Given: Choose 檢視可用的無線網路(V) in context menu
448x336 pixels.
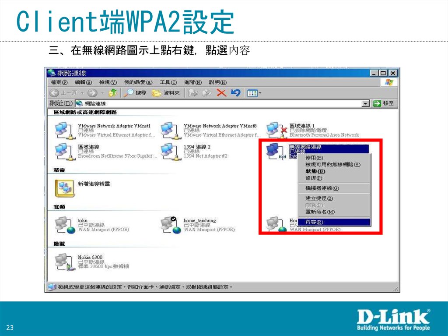Looking at the screenshot, I should (x=334, y=165).
